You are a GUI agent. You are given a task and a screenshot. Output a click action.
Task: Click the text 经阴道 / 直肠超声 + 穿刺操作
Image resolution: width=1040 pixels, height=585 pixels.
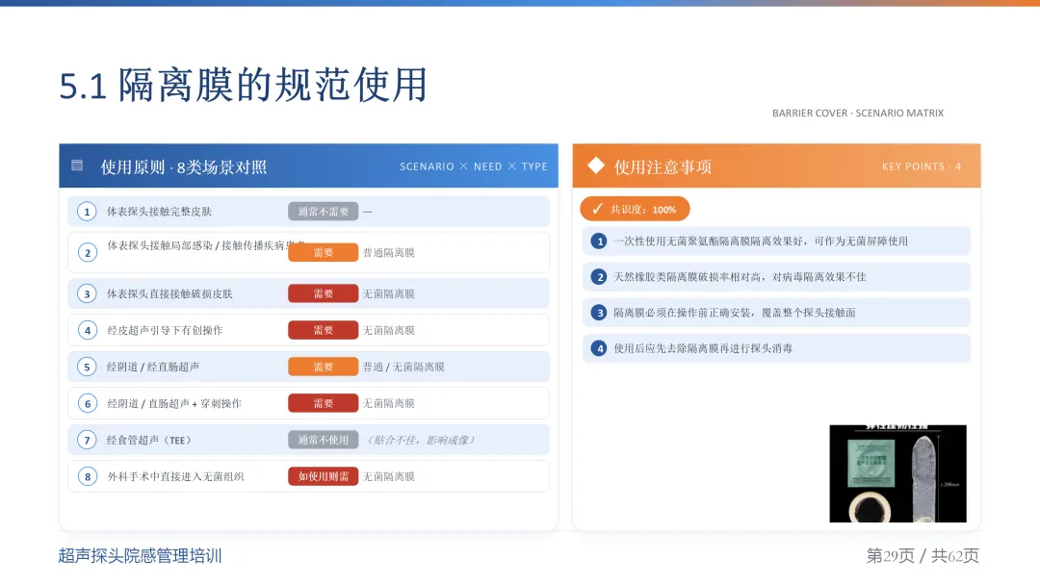point(173,403)
